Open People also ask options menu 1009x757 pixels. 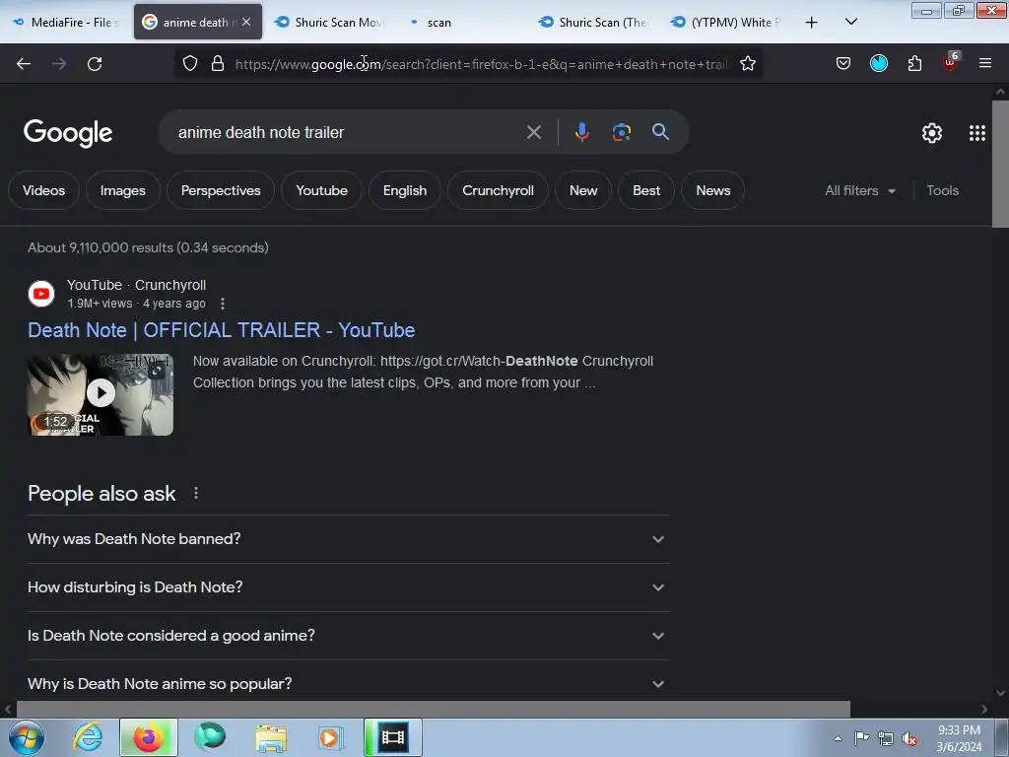click(196, 493)
